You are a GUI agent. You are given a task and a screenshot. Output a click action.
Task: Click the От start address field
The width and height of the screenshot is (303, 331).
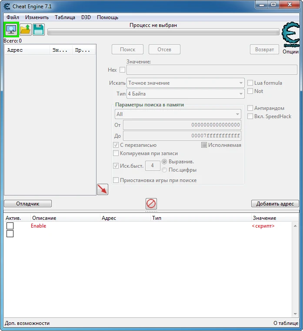tap(182, 125)
